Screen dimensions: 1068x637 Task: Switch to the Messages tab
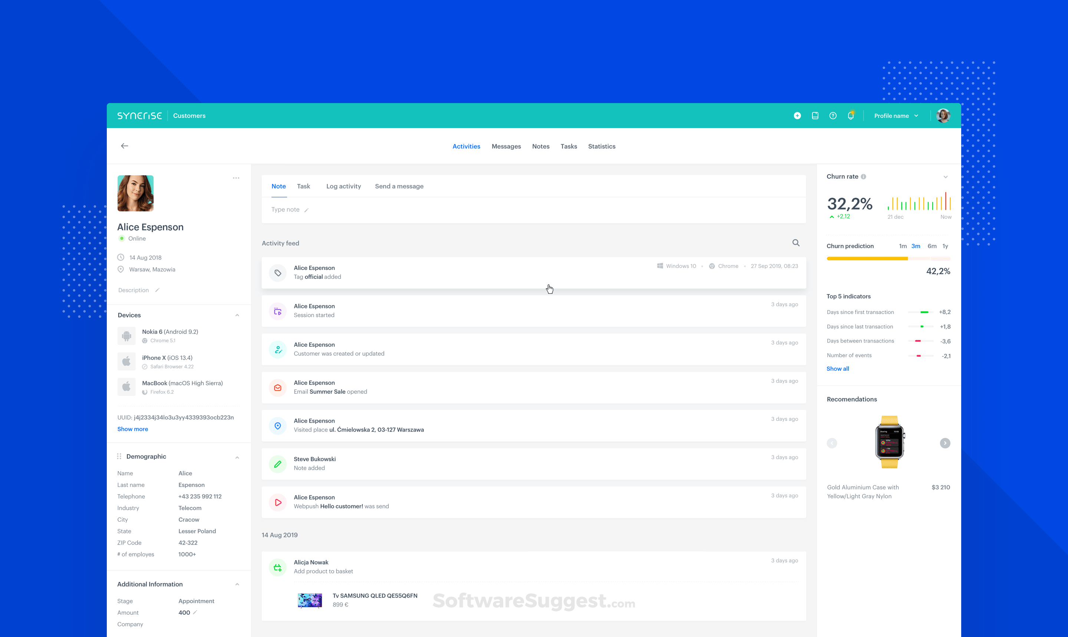coord(506,146)
